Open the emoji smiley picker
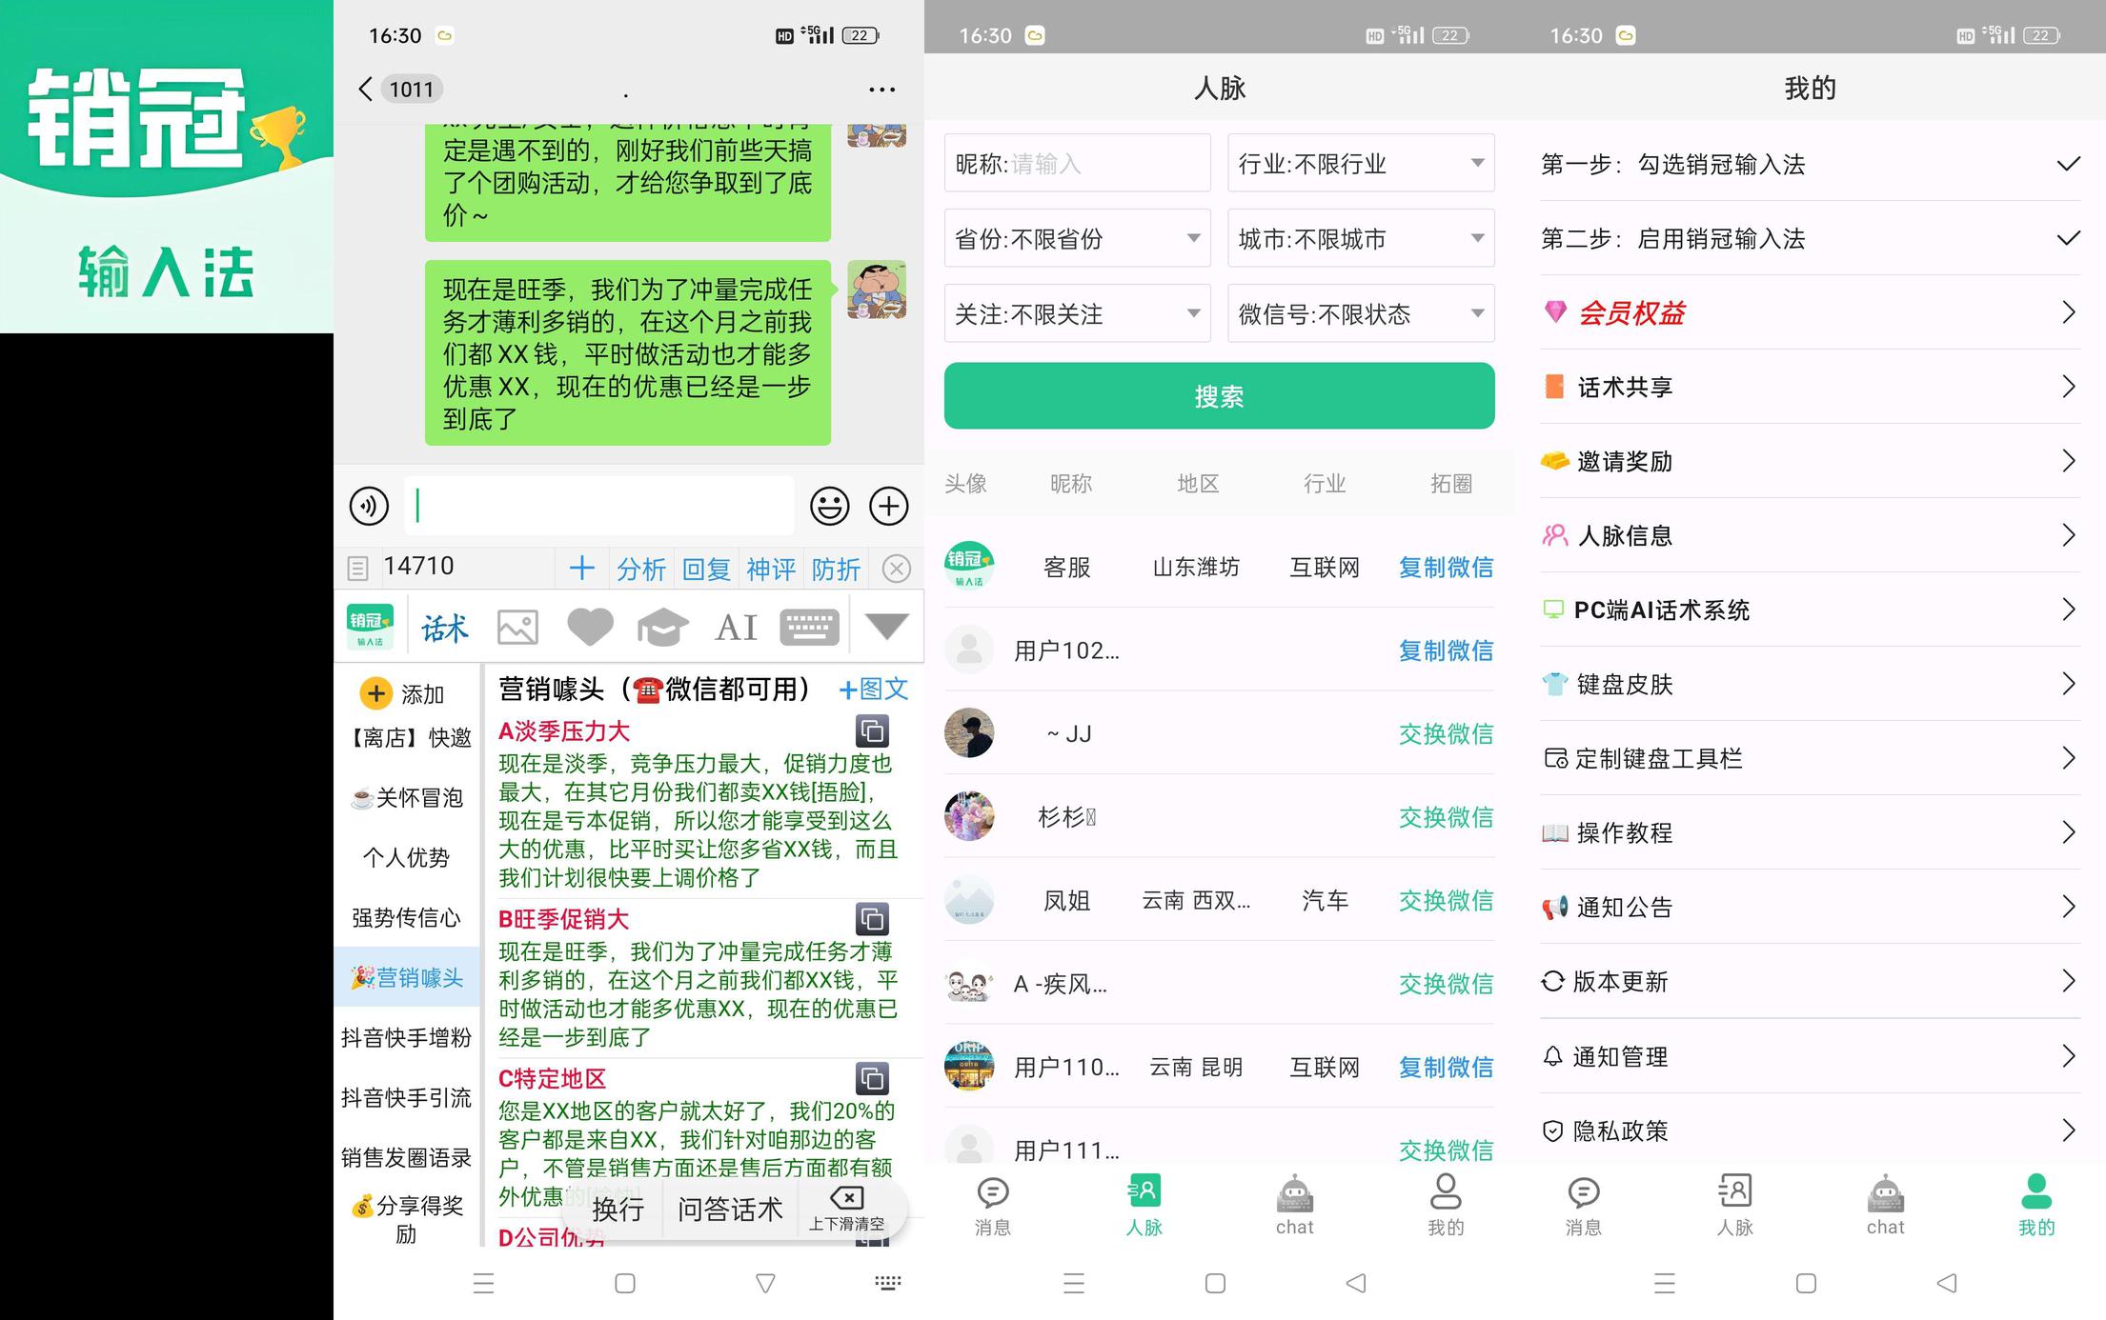 (829, 506)
